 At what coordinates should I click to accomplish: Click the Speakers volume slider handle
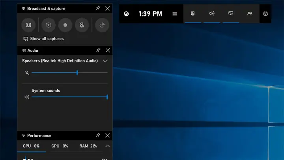[x=77, y=73]
